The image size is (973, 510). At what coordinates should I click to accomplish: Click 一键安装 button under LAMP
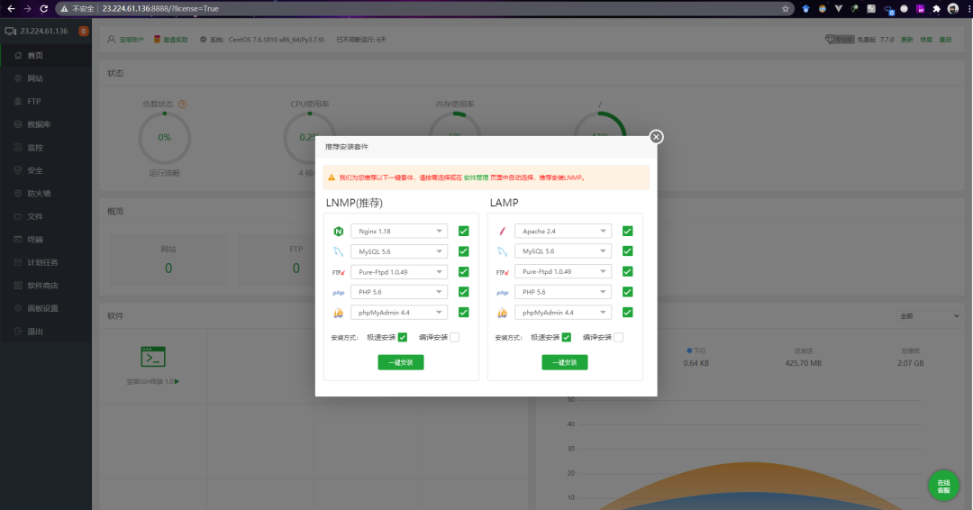(565, 362)
